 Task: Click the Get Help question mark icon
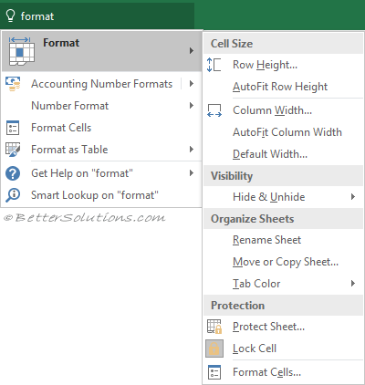(13, 173)
